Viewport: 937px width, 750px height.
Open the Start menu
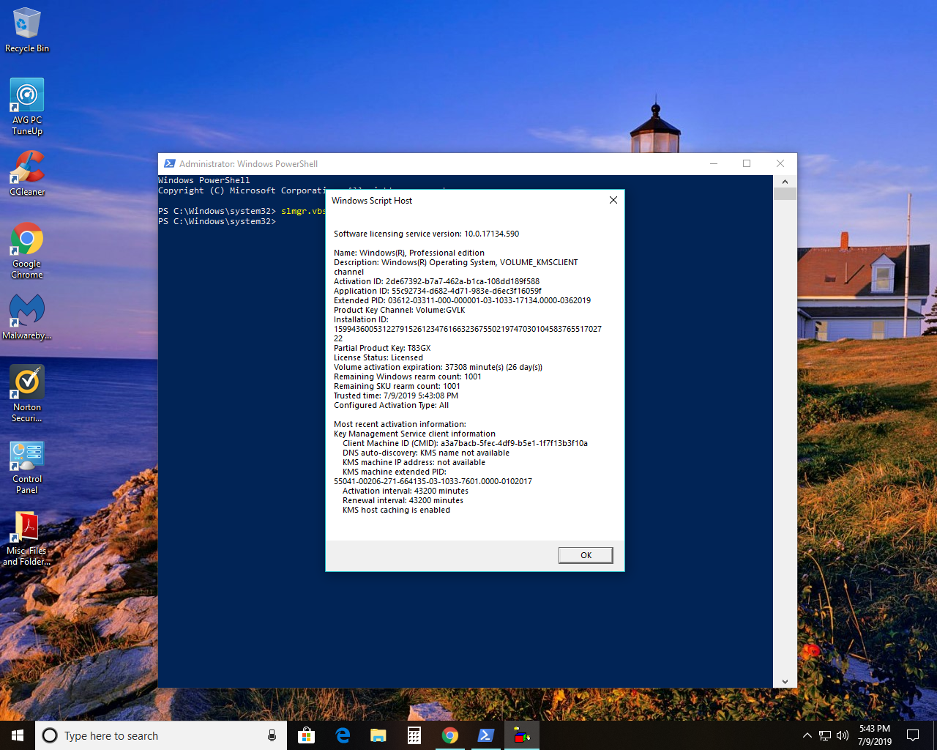click(x=16, y=735)
